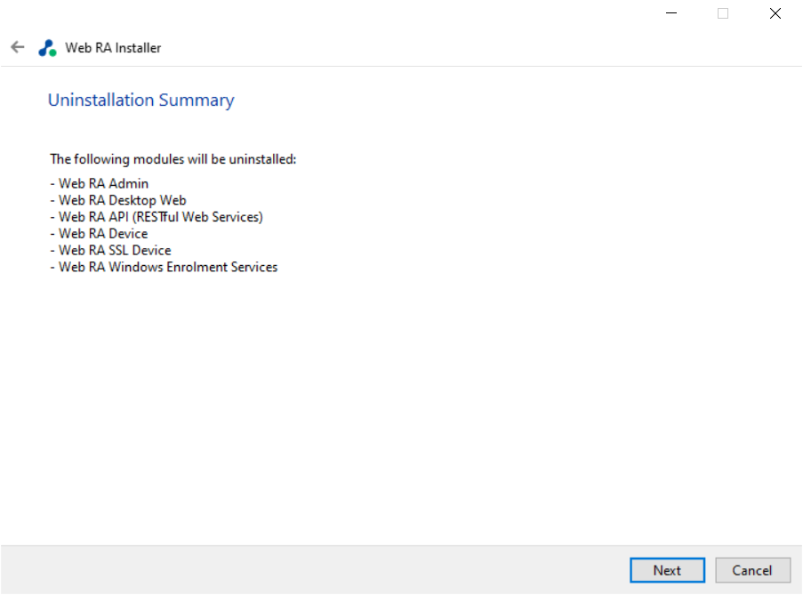Close the Web RA Installer window
Screen dimensions: 803x595
(x=775, y=13)
